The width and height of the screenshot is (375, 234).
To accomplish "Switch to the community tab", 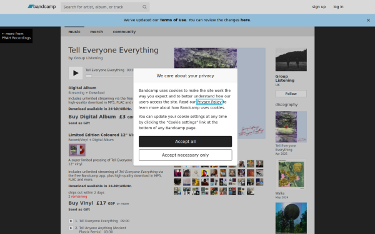I will point(124,32).
